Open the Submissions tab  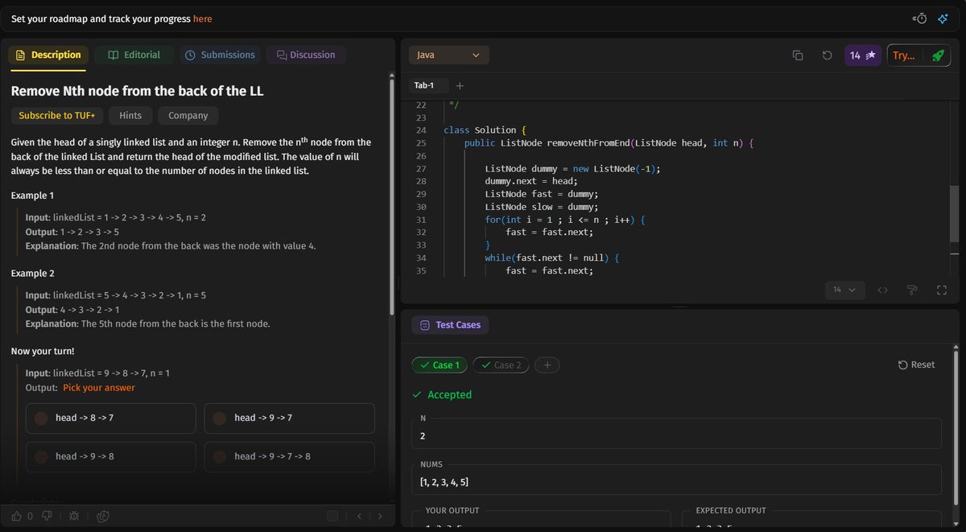[x=220, y=56]
